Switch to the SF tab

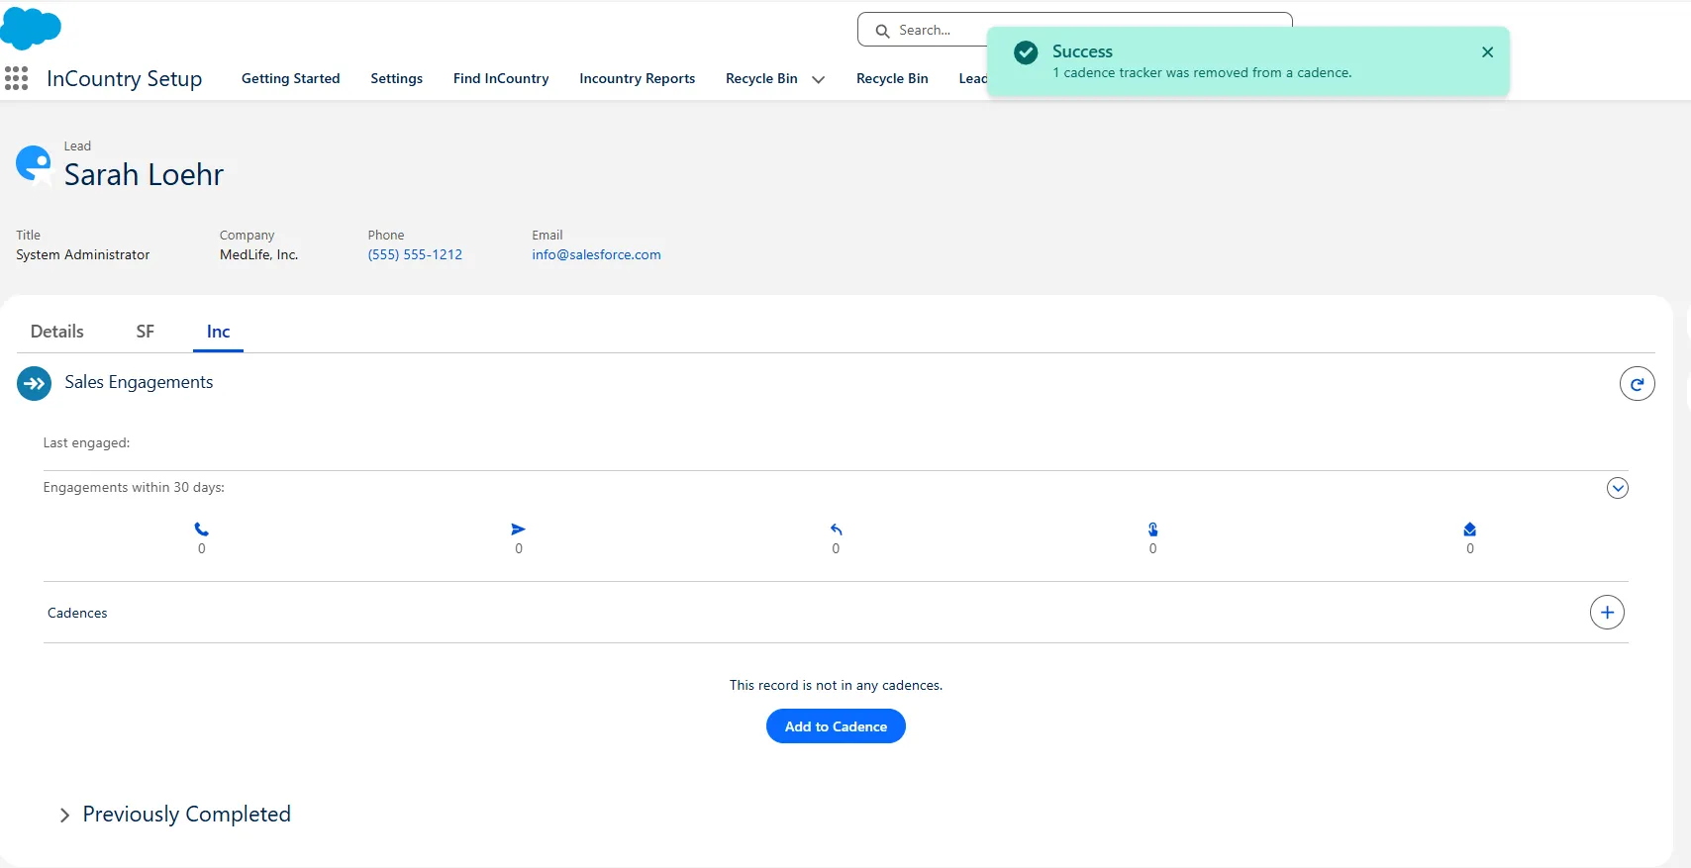click(146, 332)
